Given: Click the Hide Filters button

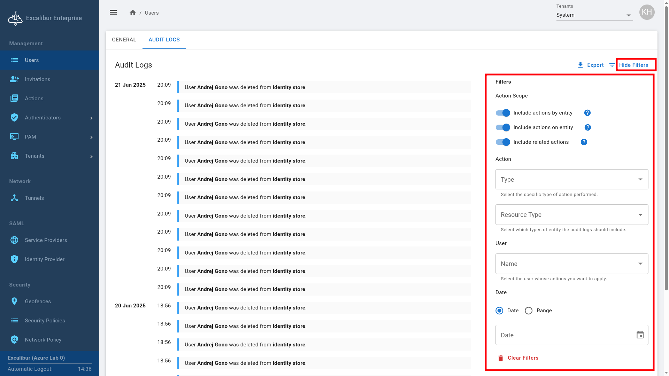Looking at the screenshot, I should (x=633, y=65).
